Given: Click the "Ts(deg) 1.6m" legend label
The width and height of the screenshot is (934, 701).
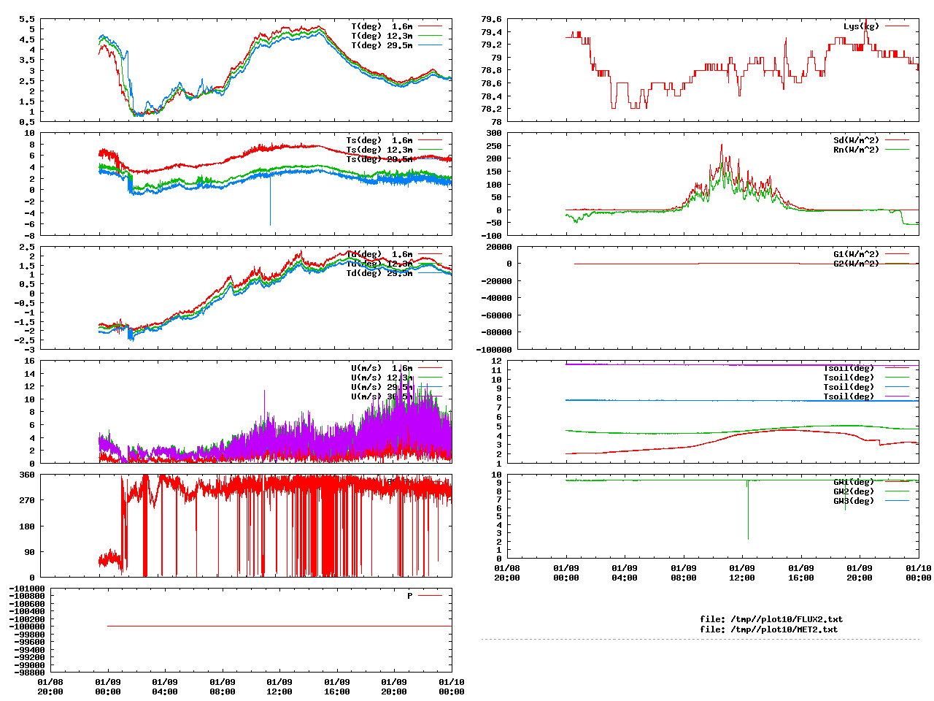Looking at the screenshot, I should point(379,140).
